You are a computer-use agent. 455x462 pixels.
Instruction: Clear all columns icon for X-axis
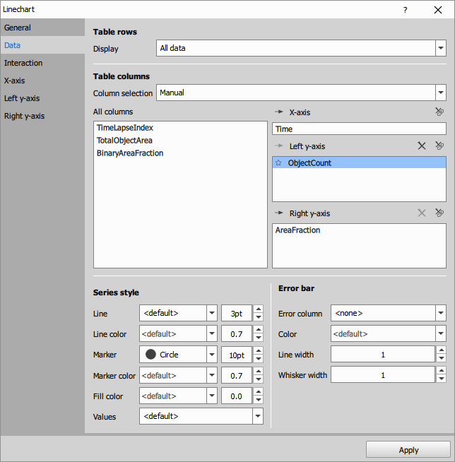pyautogui.click(x=439, y=112)
